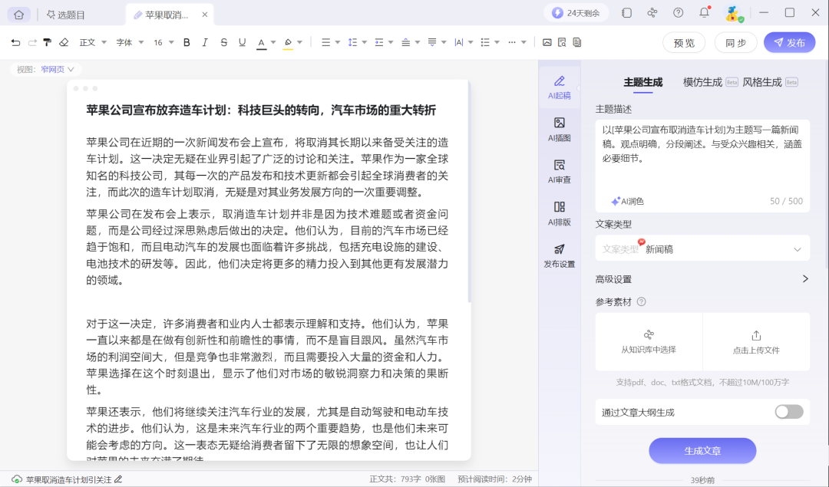Click the user avatar

[734, 14]
